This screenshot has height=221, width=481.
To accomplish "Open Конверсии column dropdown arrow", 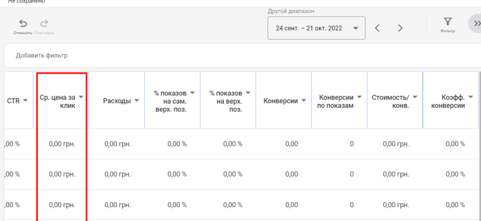I will click(303, 101).
